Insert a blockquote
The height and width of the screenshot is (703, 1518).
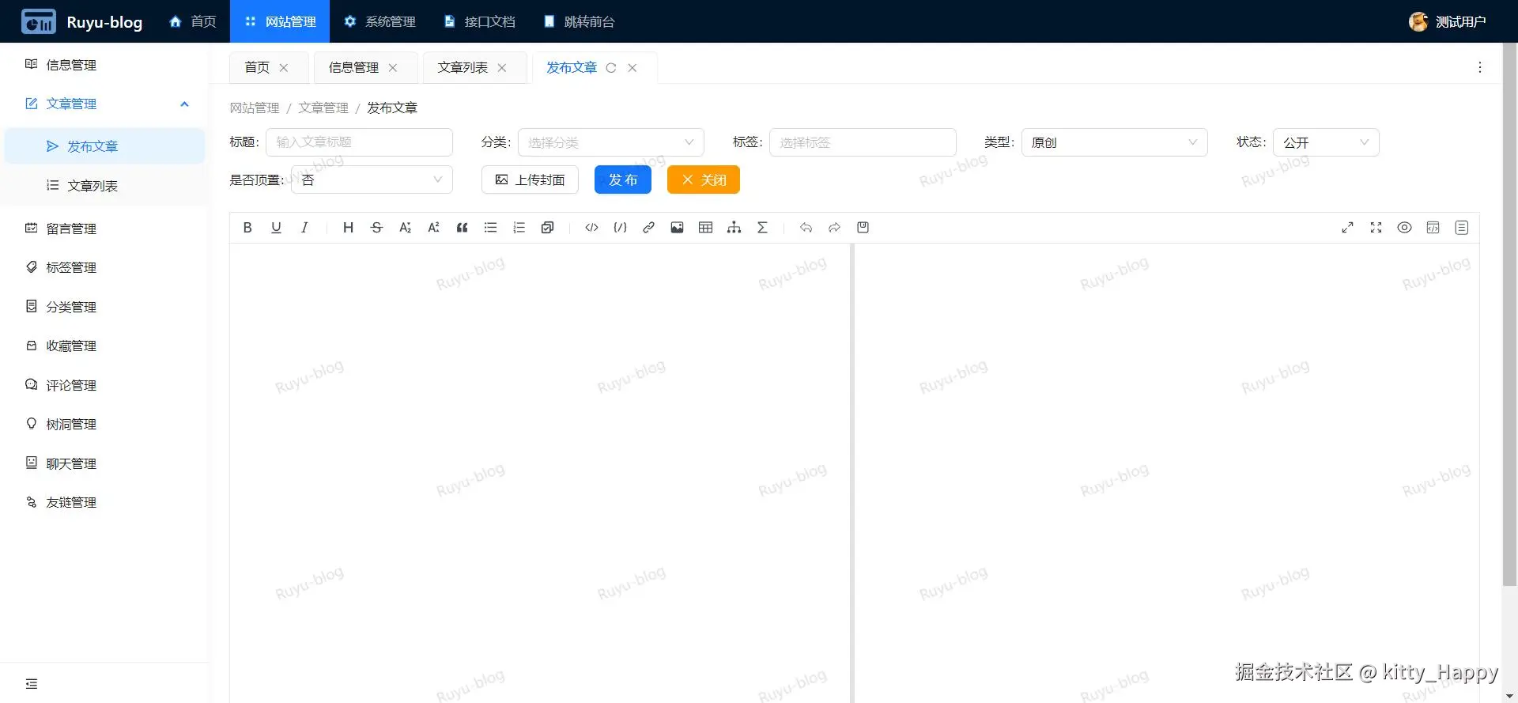click(462, 228)
